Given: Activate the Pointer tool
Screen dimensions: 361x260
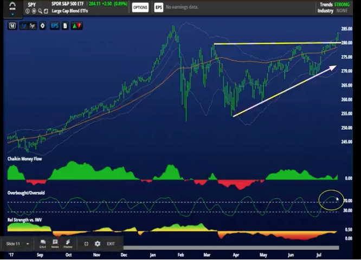Looking at the screenshot, I should (68, 244).
